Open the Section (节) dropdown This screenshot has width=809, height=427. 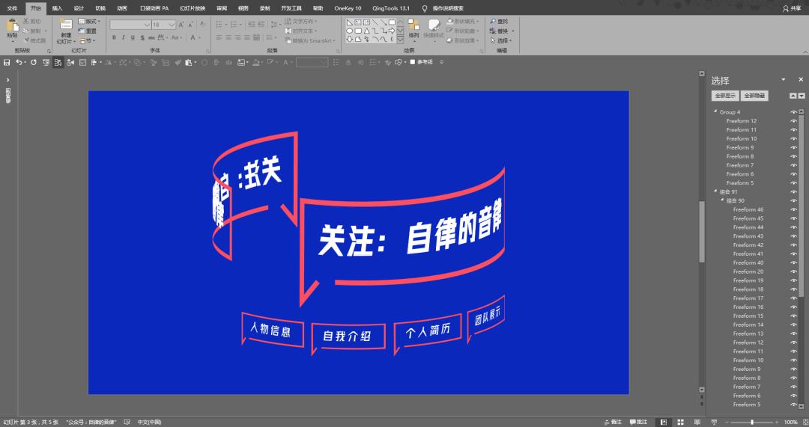coord(88,40)
